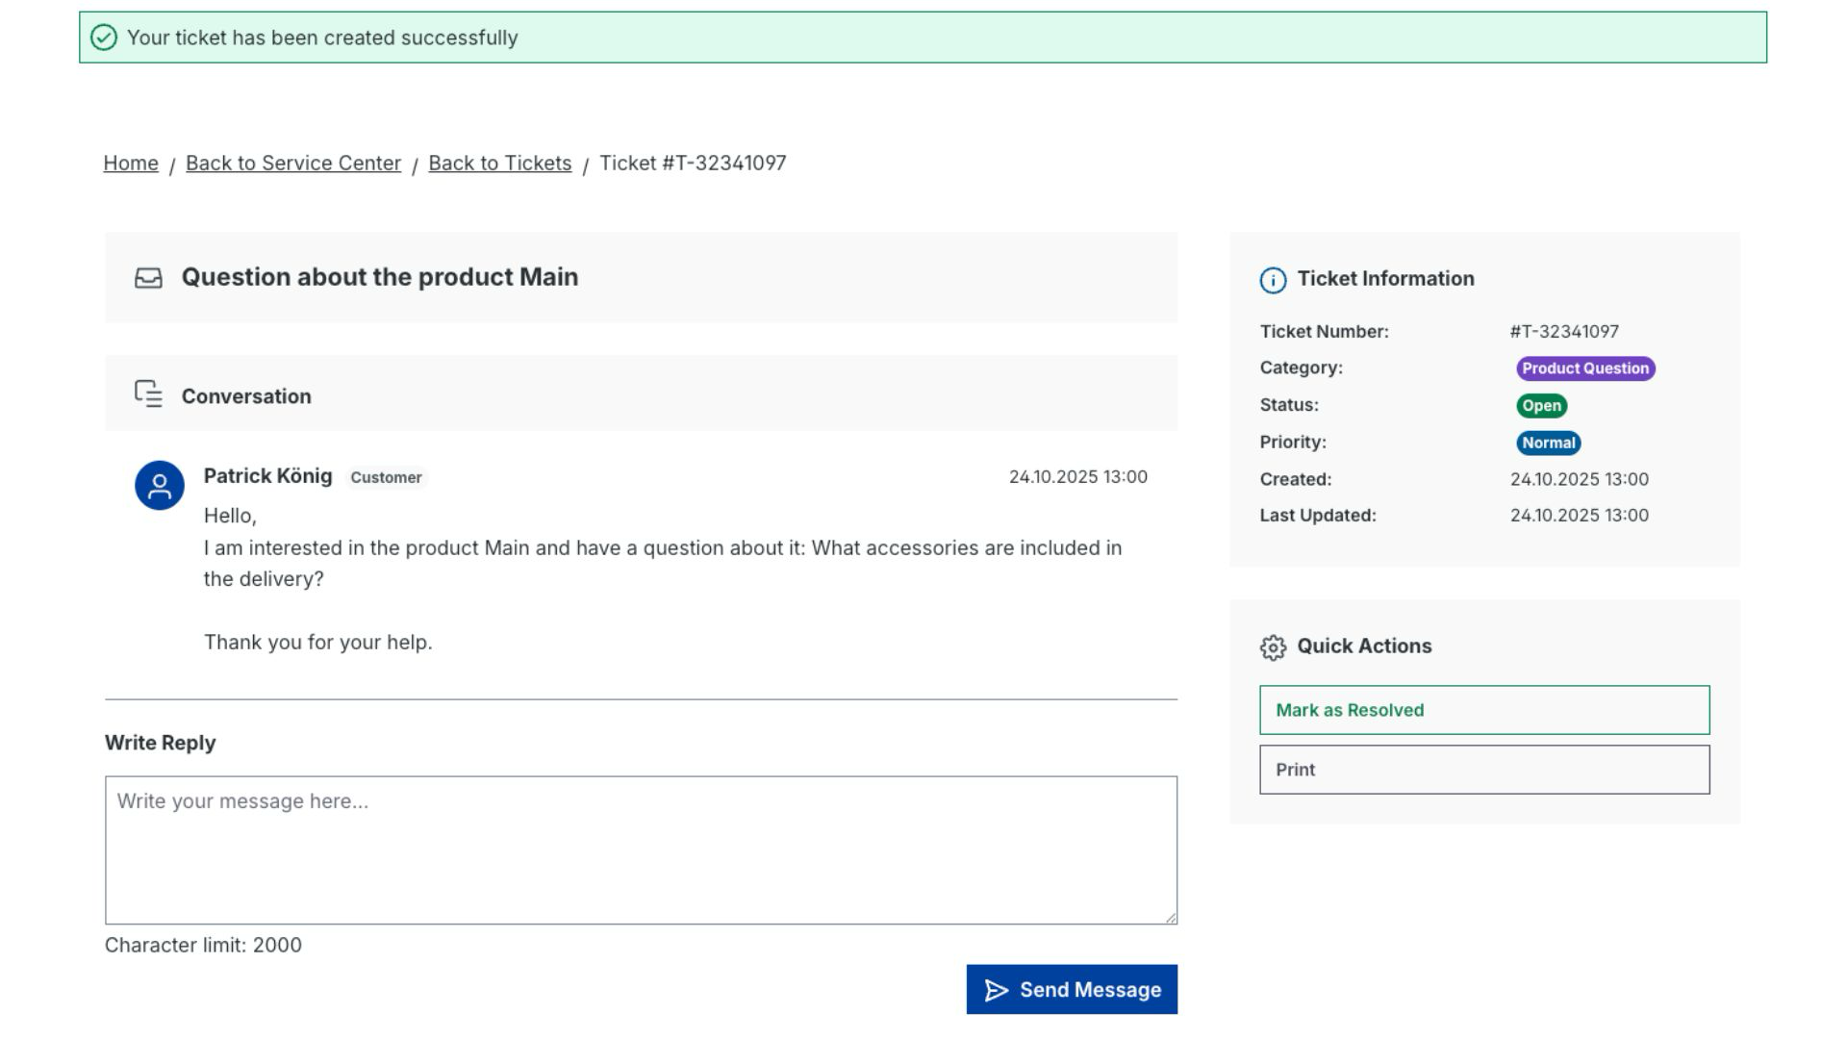Screen dimensions: 1847x1039
Task: Click the Normal priority badge
Action: click(1549, 443)
